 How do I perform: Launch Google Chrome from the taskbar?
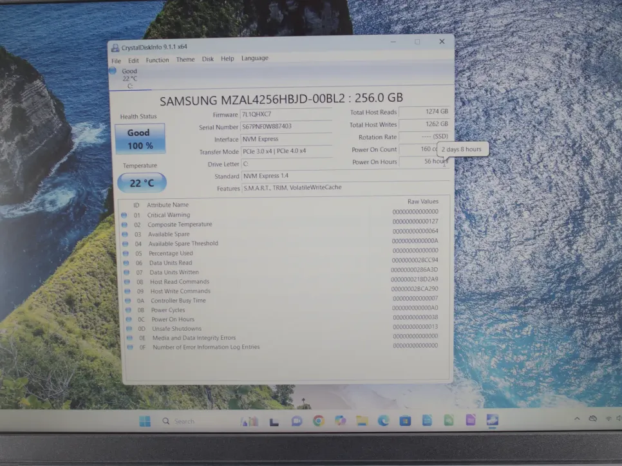click(318, 421)
